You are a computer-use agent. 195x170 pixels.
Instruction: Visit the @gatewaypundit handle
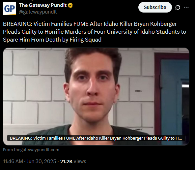point(38,12)
